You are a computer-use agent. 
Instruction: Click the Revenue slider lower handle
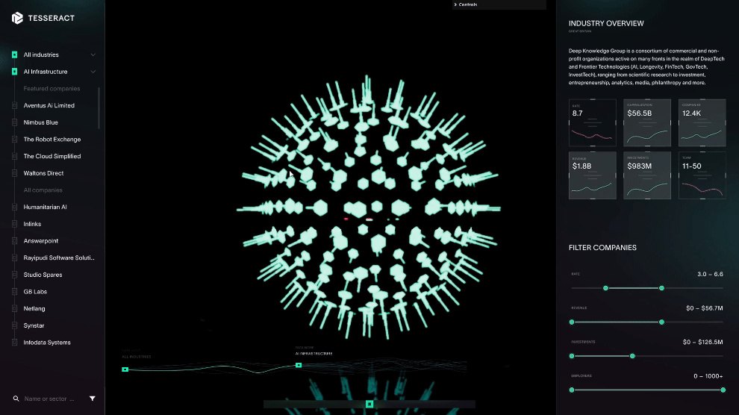point(572,322)
